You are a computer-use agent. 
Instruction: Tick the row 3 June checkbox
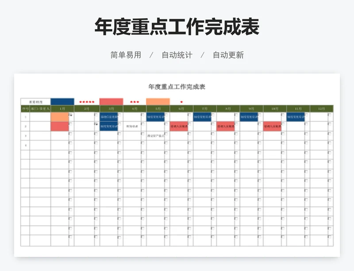click(189, 134)
